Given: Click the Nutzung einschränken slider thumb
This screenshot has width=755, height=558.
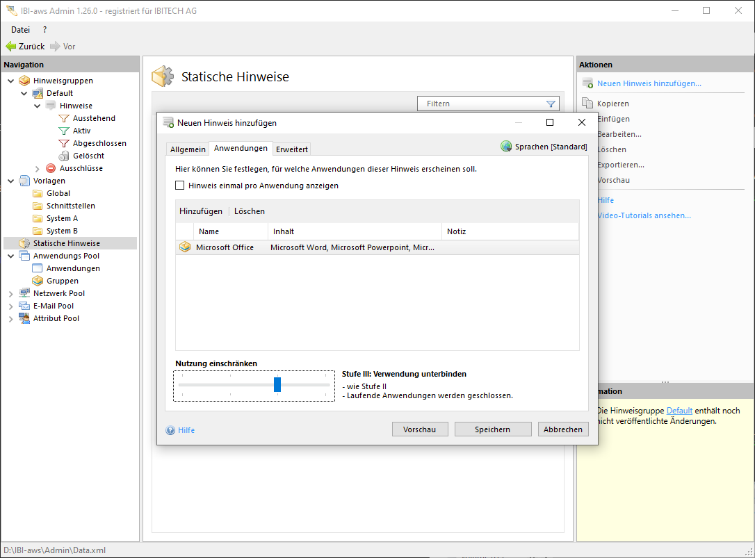Looking at the screenshot, I should pos(277,384).
